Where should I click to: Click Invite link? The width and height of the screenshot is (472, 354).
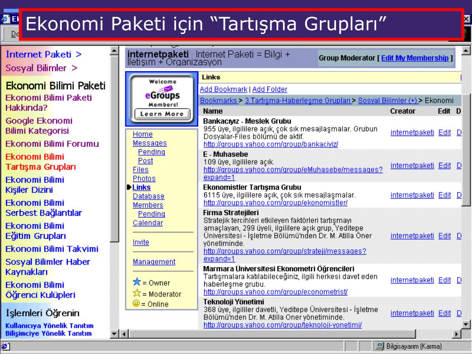(x=141, y=242)
